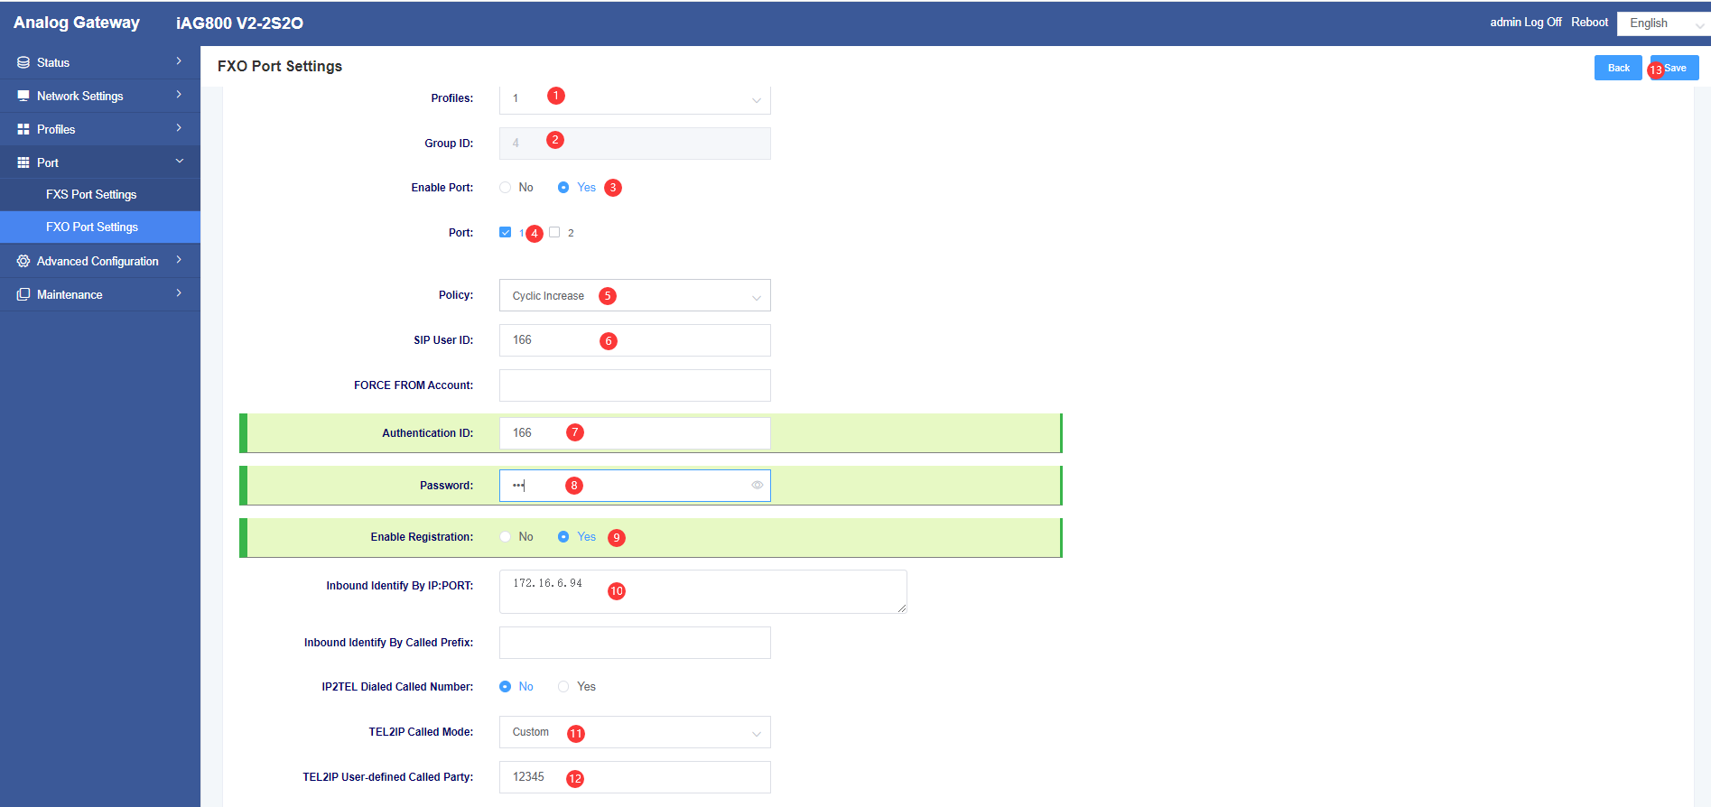Select No for Enable Port

point(506,188)
